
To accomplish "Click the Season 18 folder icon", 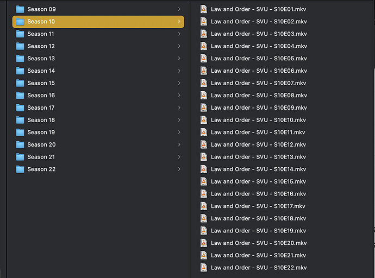I will (20, 120).
